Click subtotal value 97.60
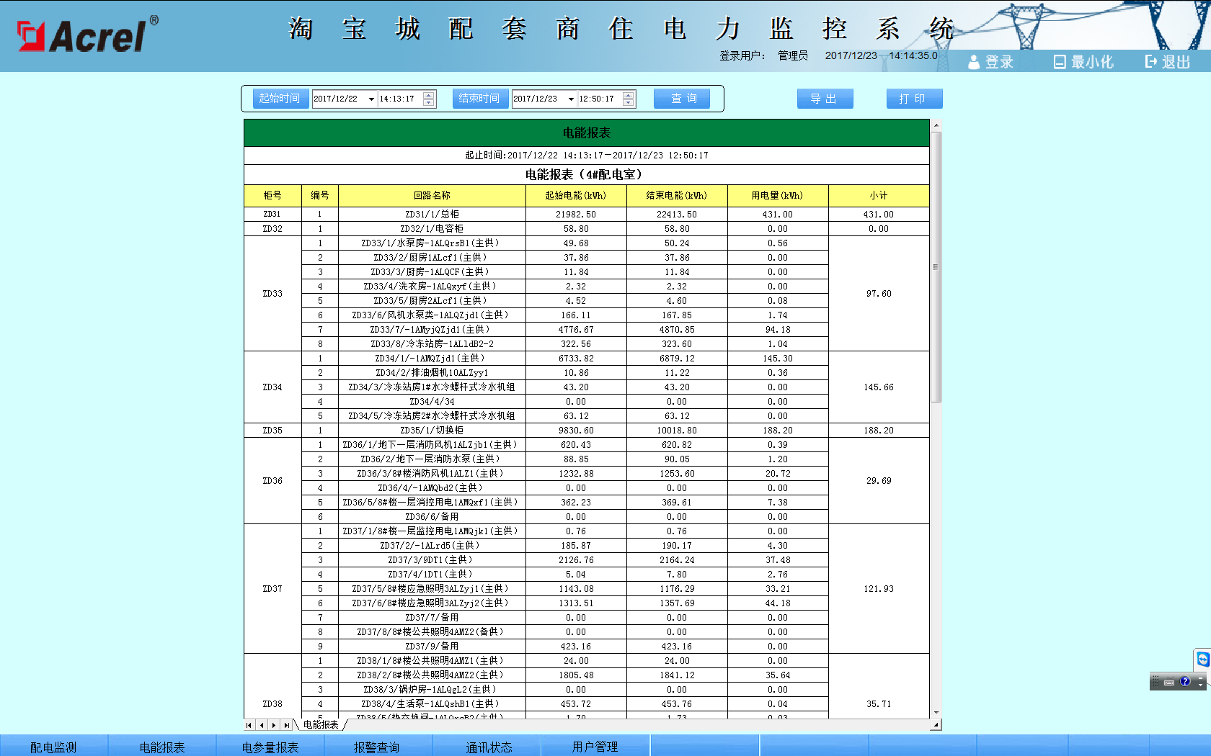The width and height of the screenshot is (1211, 756). (x=879, y=294)
